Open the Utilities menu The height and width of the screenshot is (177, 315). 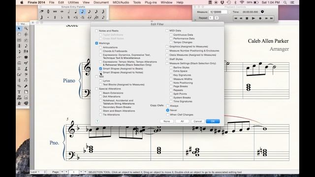point(73,2)
